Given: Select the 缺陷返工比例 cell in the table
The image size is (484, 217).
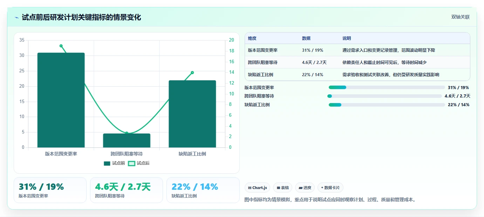Looking at the screenshot, I should point(260,75).
